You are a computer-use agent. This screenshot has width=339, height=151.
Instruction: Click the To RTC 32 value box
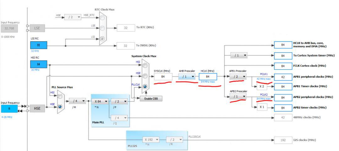[x=126, y=28]
